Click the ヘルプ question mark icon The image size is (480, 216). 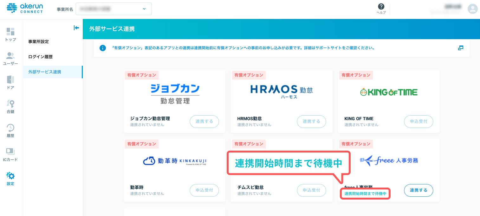381,7
